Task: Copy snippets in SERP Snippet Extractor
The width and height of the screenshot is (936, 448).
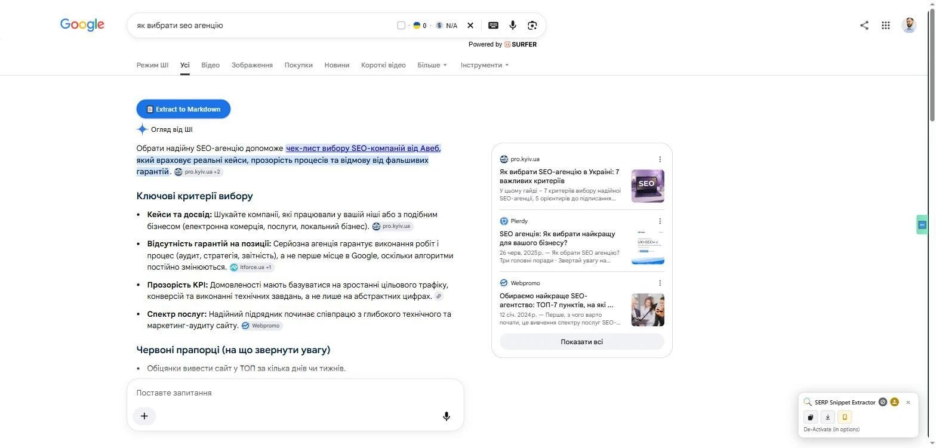Action: point(811,417)
